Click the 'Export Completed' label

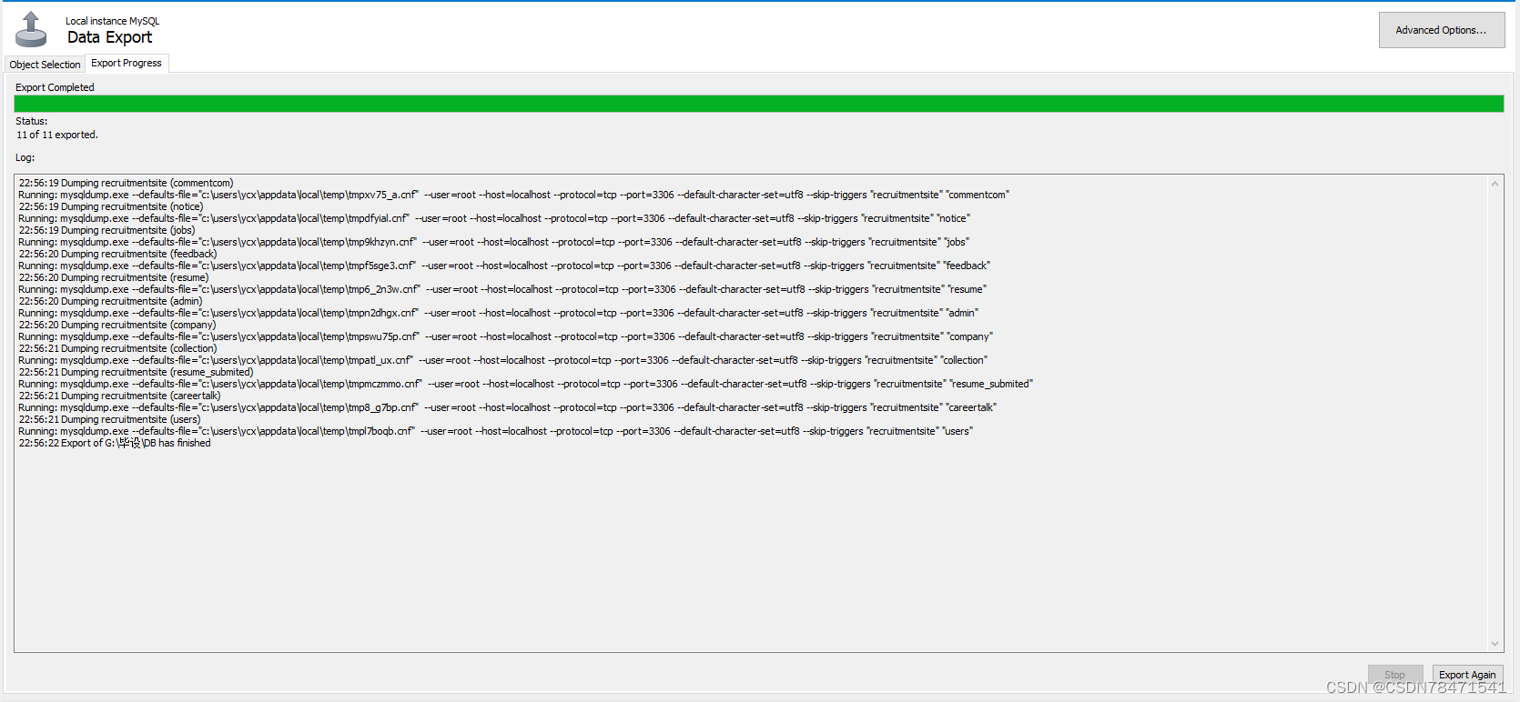point(55,87)
